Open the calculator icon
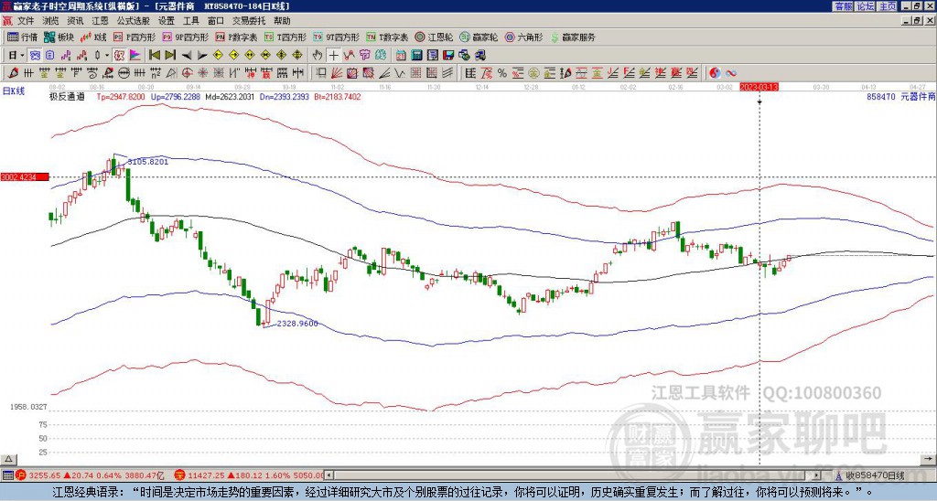This screenshot has height=501, width=937. (x=416, y=56)
